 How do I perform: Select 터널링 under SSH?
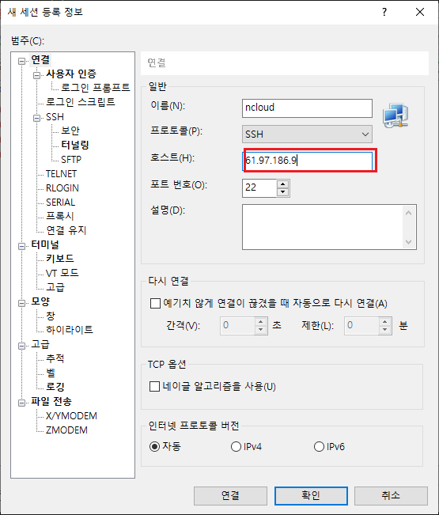pos(75,145)
